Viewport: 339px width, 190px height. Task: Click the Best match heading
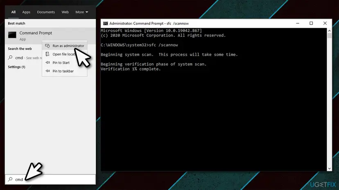pos(16,23)
